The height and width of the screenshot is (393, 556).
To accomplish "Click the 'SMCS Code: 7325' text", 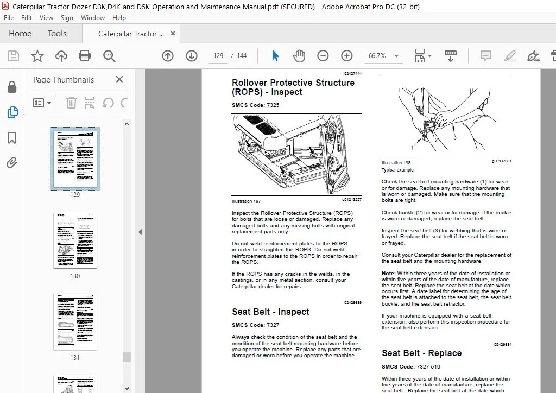I will click(255, 105).
